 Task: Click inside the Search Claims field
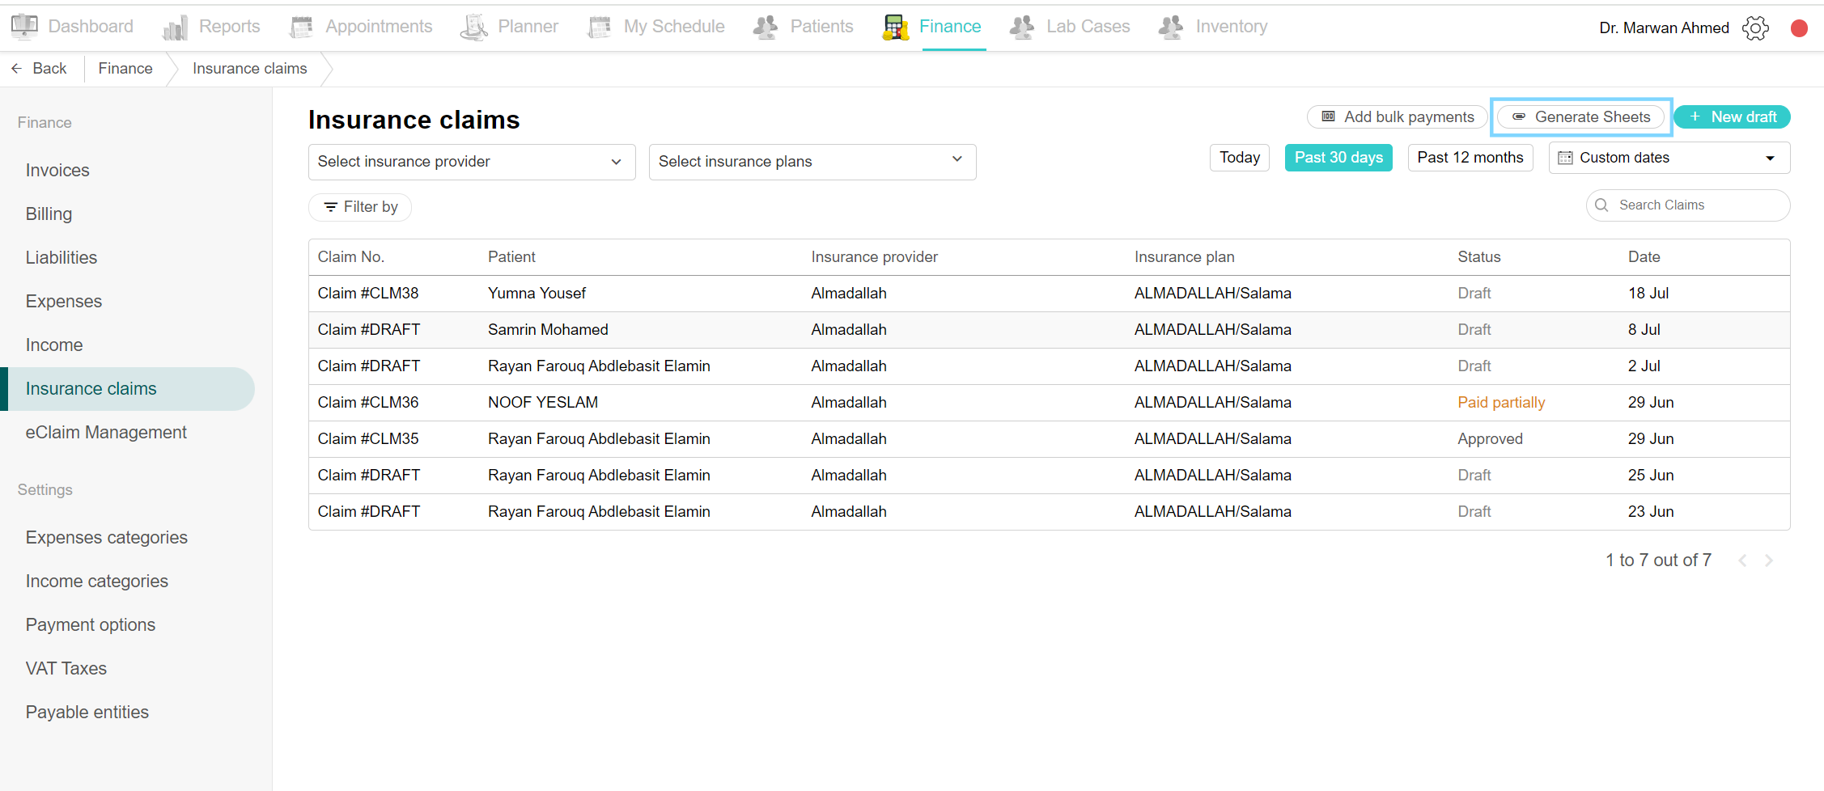[x=1688, y=205]
